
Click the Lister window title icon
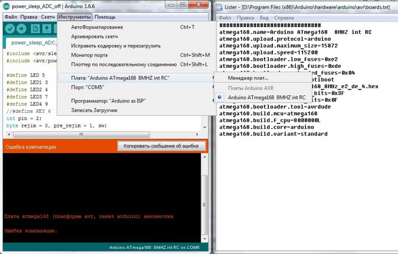tap(219, 7)
